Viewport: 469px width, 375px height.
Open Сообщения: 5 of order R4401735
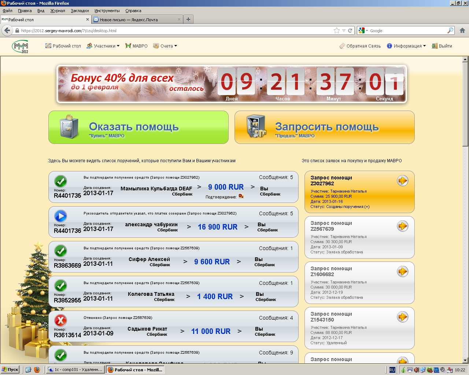[x=276, y=177]
